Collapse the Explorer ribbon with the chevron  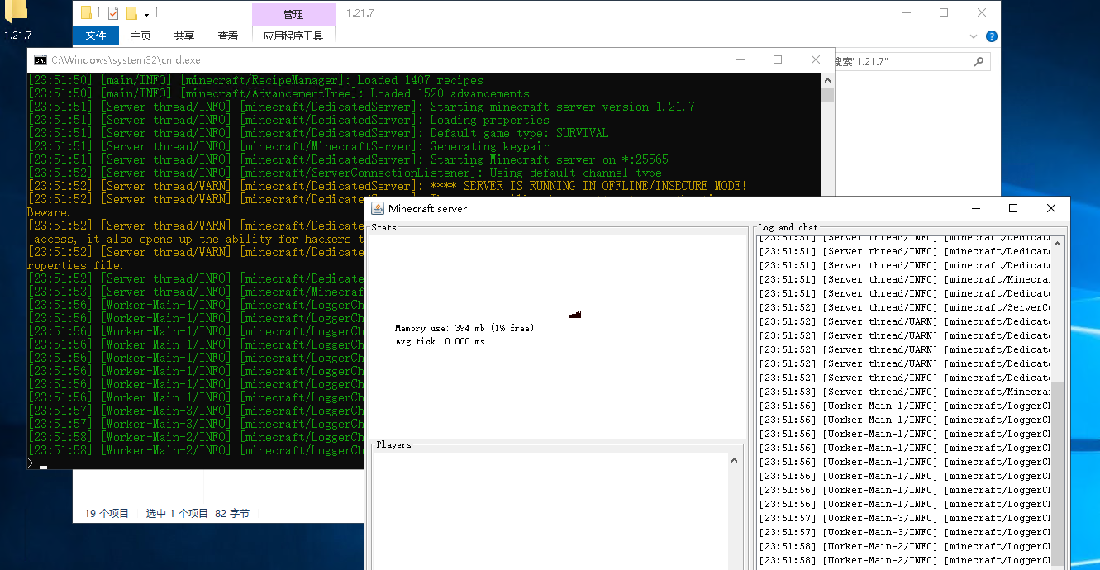click(974, 36)
